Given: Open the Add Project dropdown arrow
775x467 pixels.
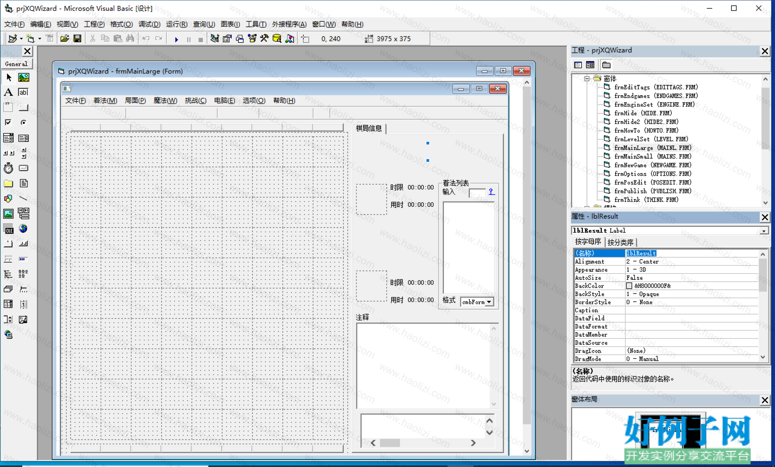Looking at the screenshot, I should pyautogui.click(x=21, y=39).
